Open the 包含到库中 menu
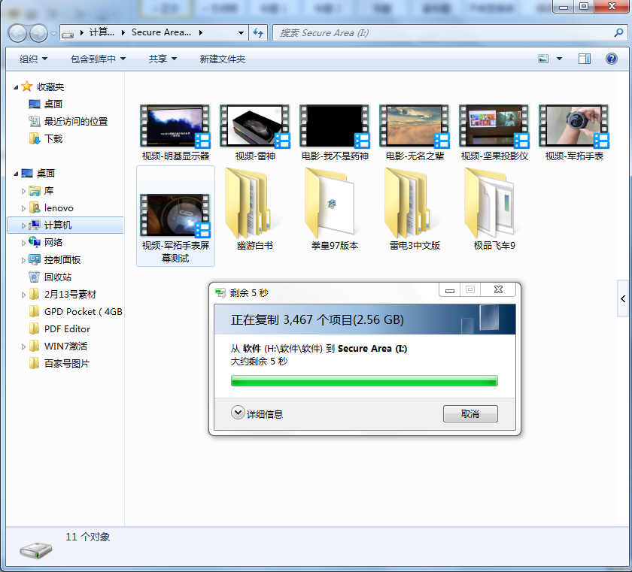This screenshot has width=632, height=572. (98, 59)
